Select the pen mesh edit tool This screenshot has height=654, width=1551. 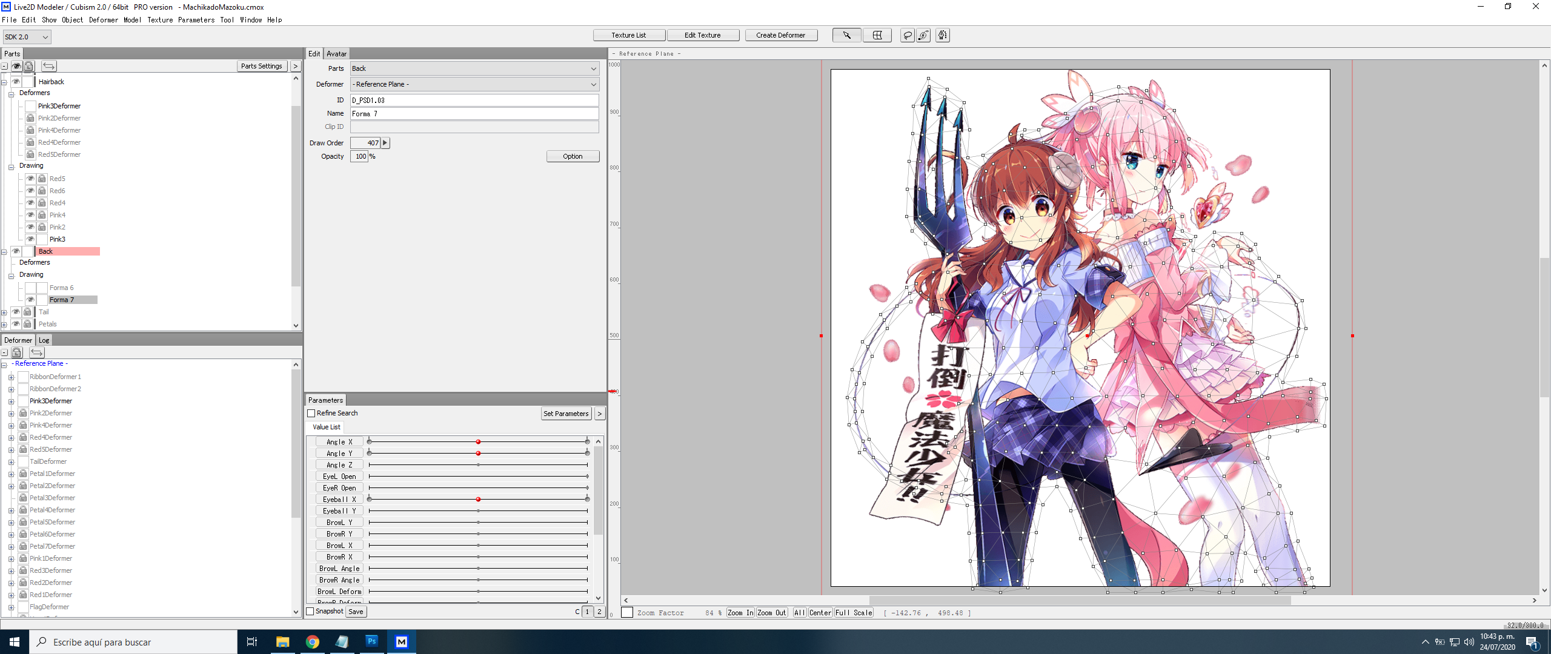point(943,35)
